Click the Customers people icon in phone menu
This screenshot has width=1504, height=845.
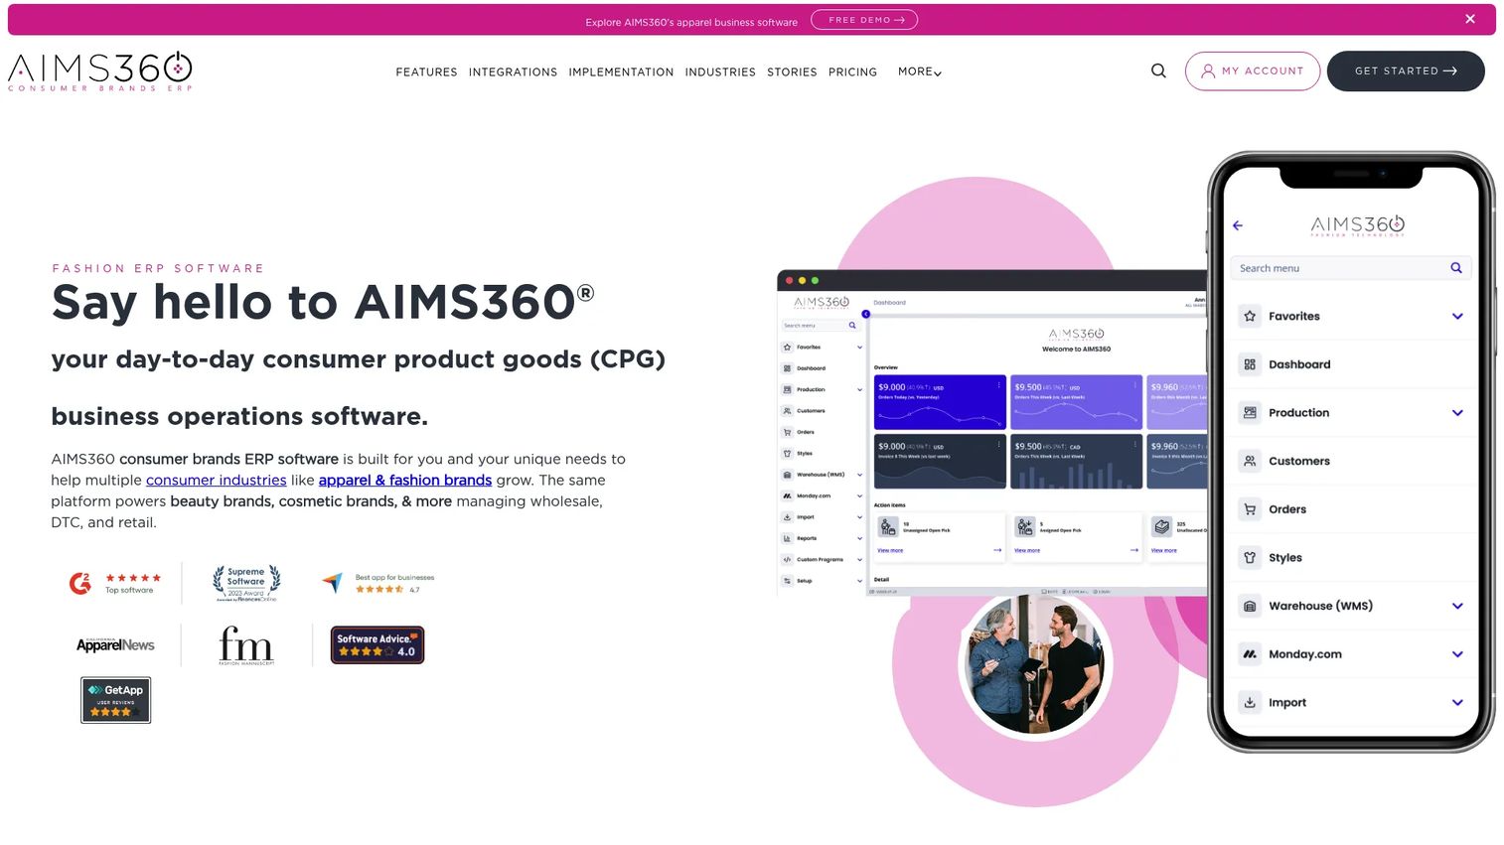coord(1250,461)
